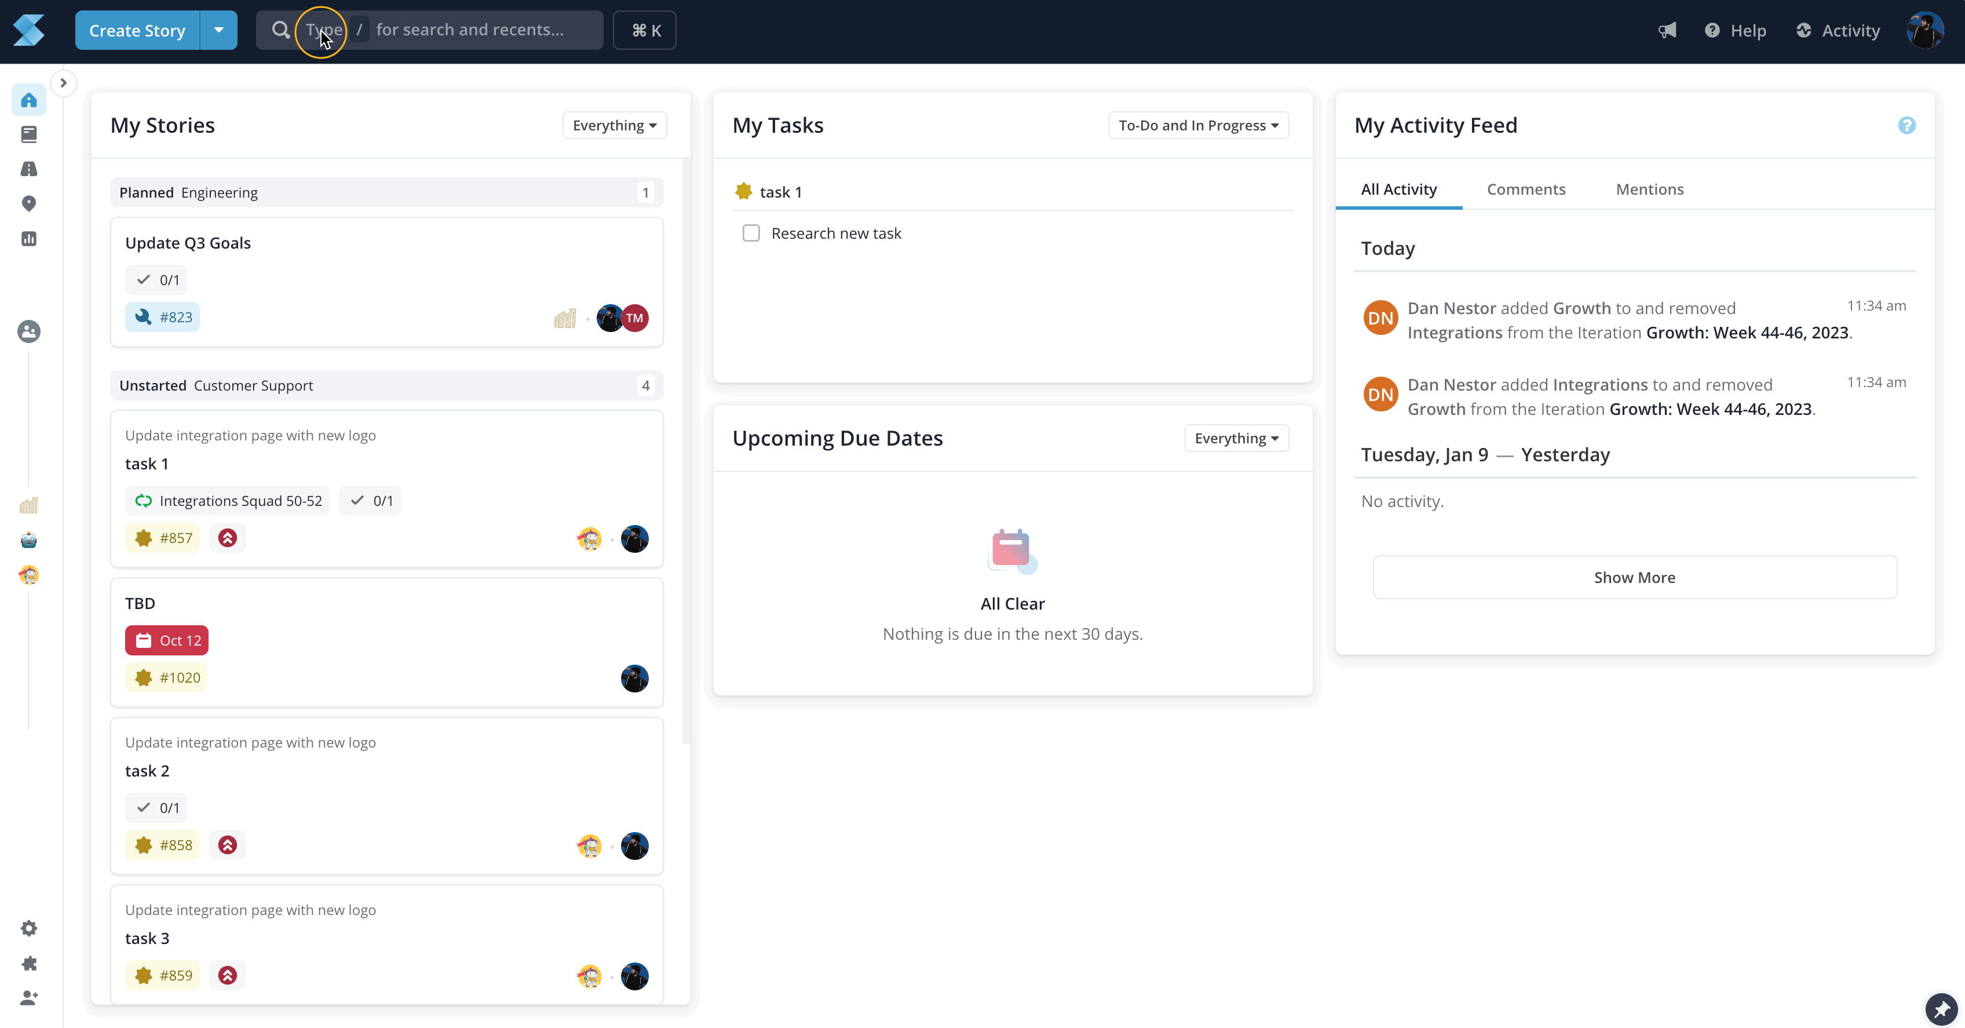1965x1028 pixels.
Task: Open task 1 story in My Tasks
Action: coord(780,192)
